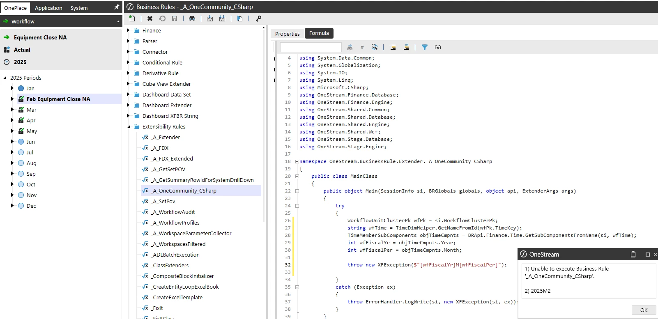Screen dimensions: 658x319
Task: Open the System tab
Action: (79, 8)
